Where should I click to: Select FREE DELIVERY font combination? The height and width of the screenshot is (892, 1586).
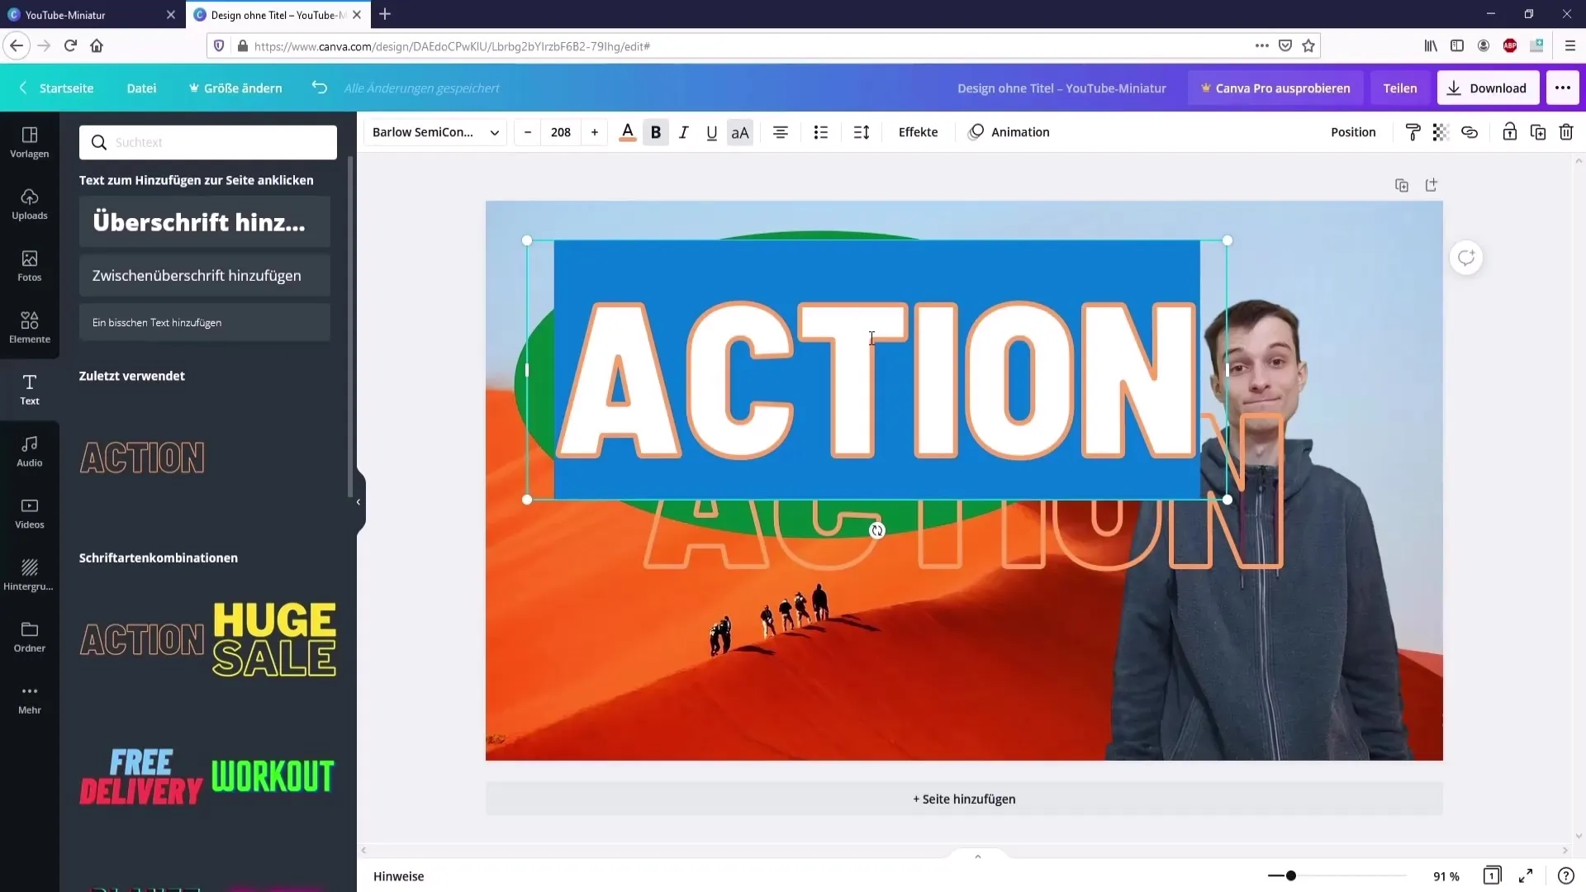141,776
